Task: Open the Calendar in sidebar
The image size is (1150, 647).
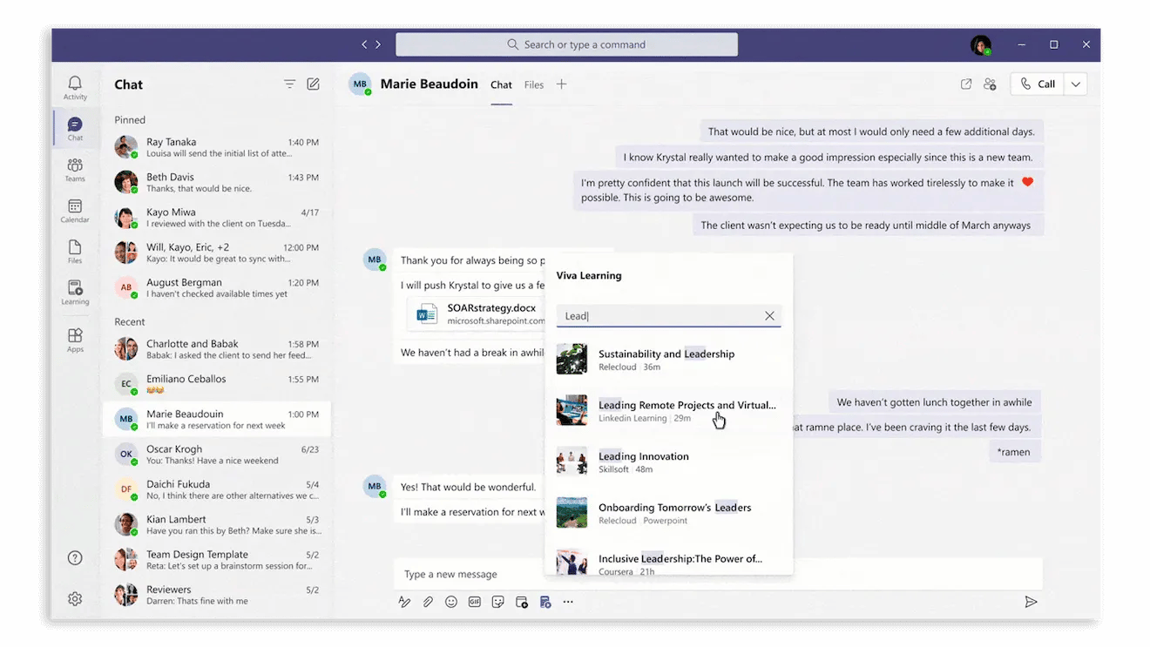Action: point(75,210)
